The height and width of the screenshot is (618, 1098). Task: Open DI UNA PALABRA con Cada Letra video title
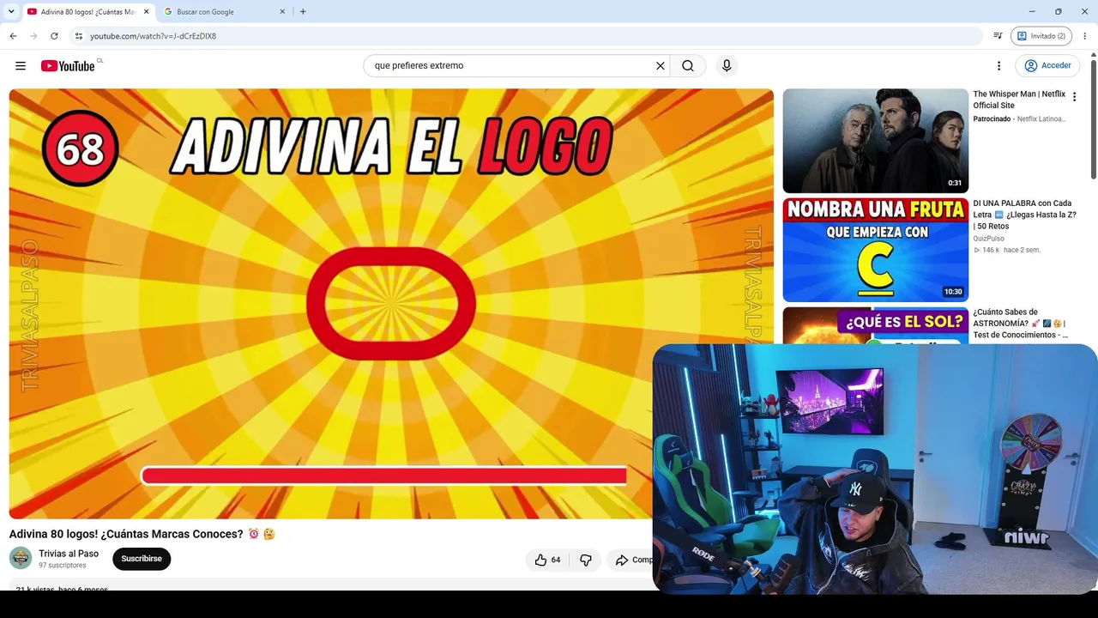click(1024, 215)
